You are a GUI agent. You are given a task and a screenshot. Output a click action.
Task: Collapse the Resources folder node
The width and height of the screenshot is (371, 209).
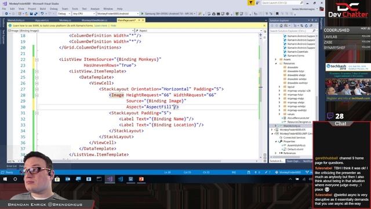(x=276, y=63)
